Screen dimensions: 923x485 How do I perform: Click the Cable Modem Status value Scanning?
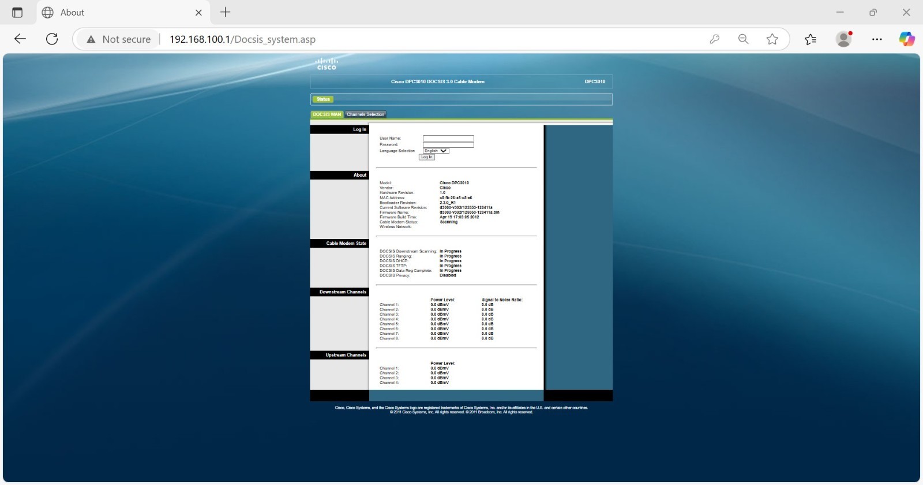point(449,222)
